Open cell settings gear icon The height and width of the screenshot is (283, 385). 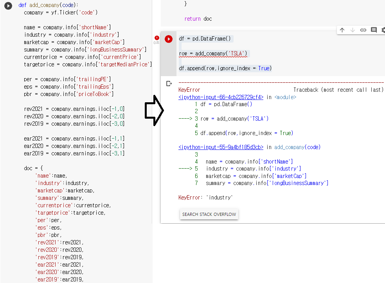point(383,30)
